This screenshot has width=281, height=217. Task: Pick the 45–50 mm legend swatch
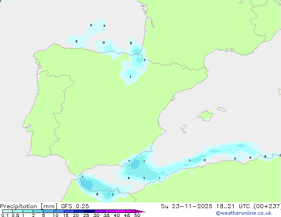click(x=130, y=211)
